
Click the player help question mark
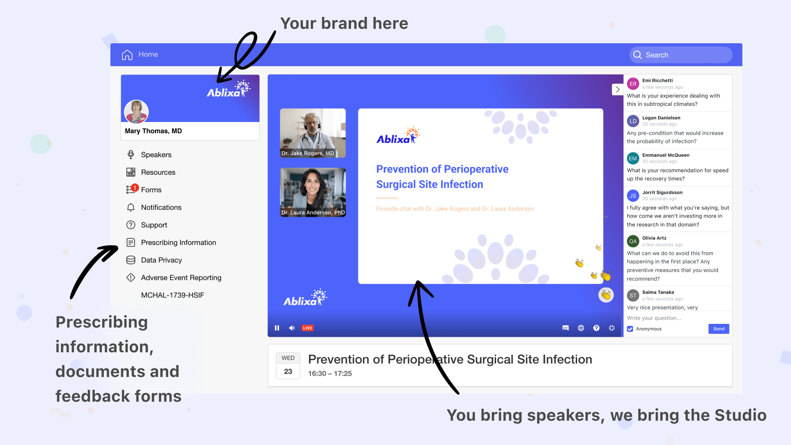point(596,328)
